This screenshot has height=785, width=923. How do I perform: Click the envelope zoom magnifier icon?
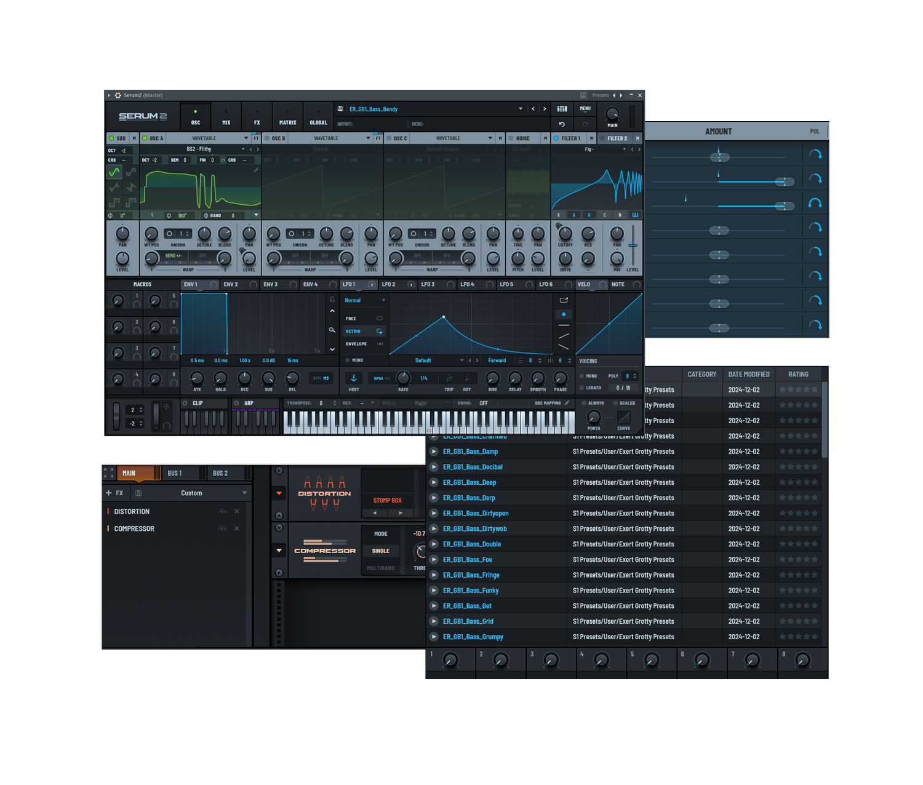tap(332, 330)
